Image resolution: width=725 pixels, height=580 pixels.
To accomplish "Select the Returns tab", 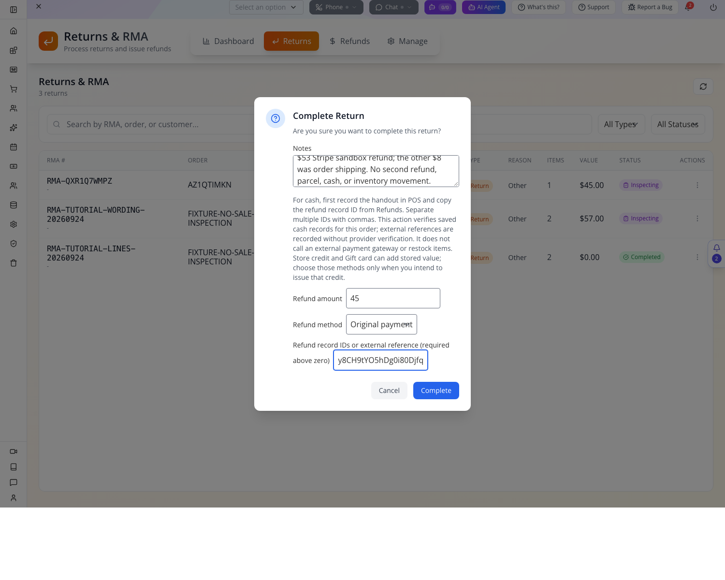I will pos(291,41).
